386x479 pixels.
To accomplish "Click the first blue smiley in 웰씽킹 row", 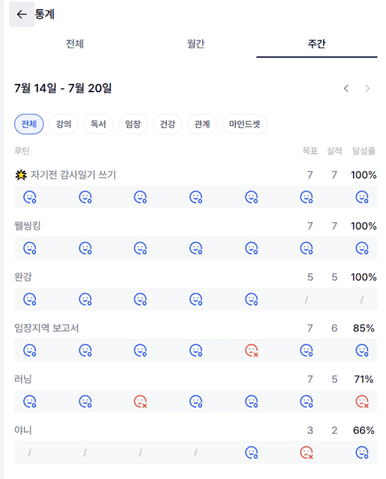I will pos(30,248).
